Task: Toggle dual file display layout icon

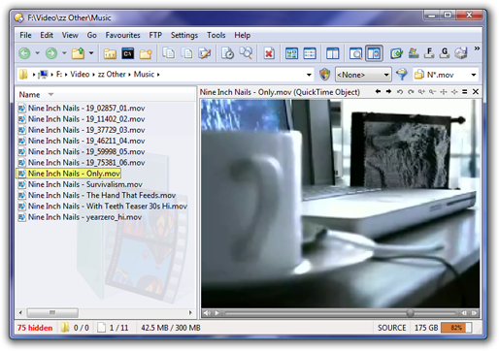Action: pyautogui.click(x=332, y=53)
